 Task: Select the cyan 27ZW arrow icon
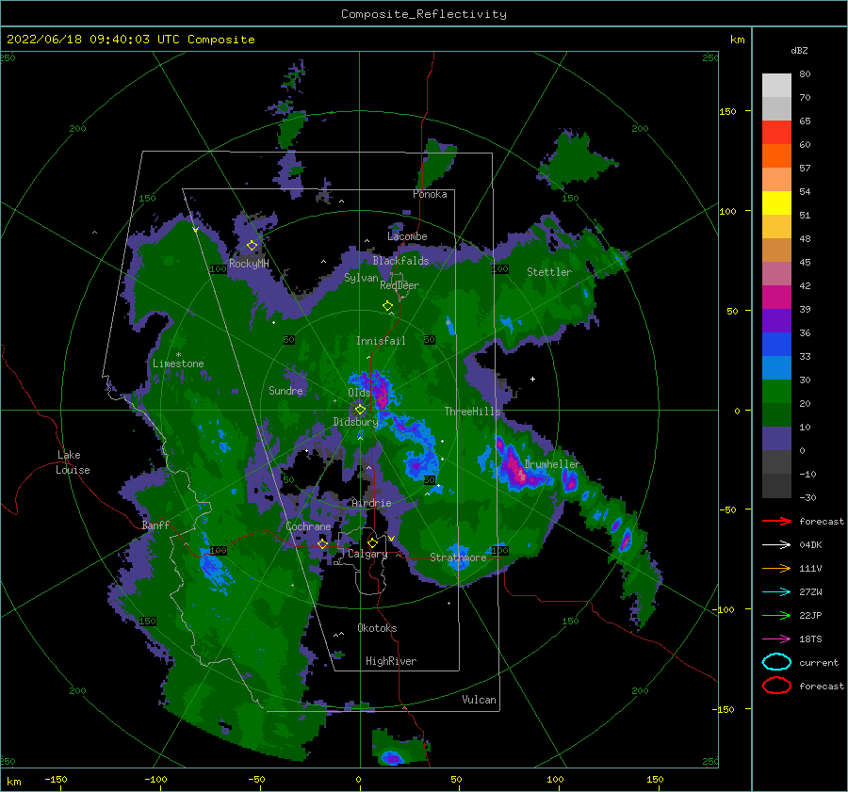(x=776, y=592)
